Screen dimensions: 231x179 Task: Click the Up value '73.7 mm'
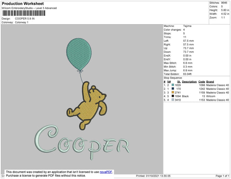point(188,48)
